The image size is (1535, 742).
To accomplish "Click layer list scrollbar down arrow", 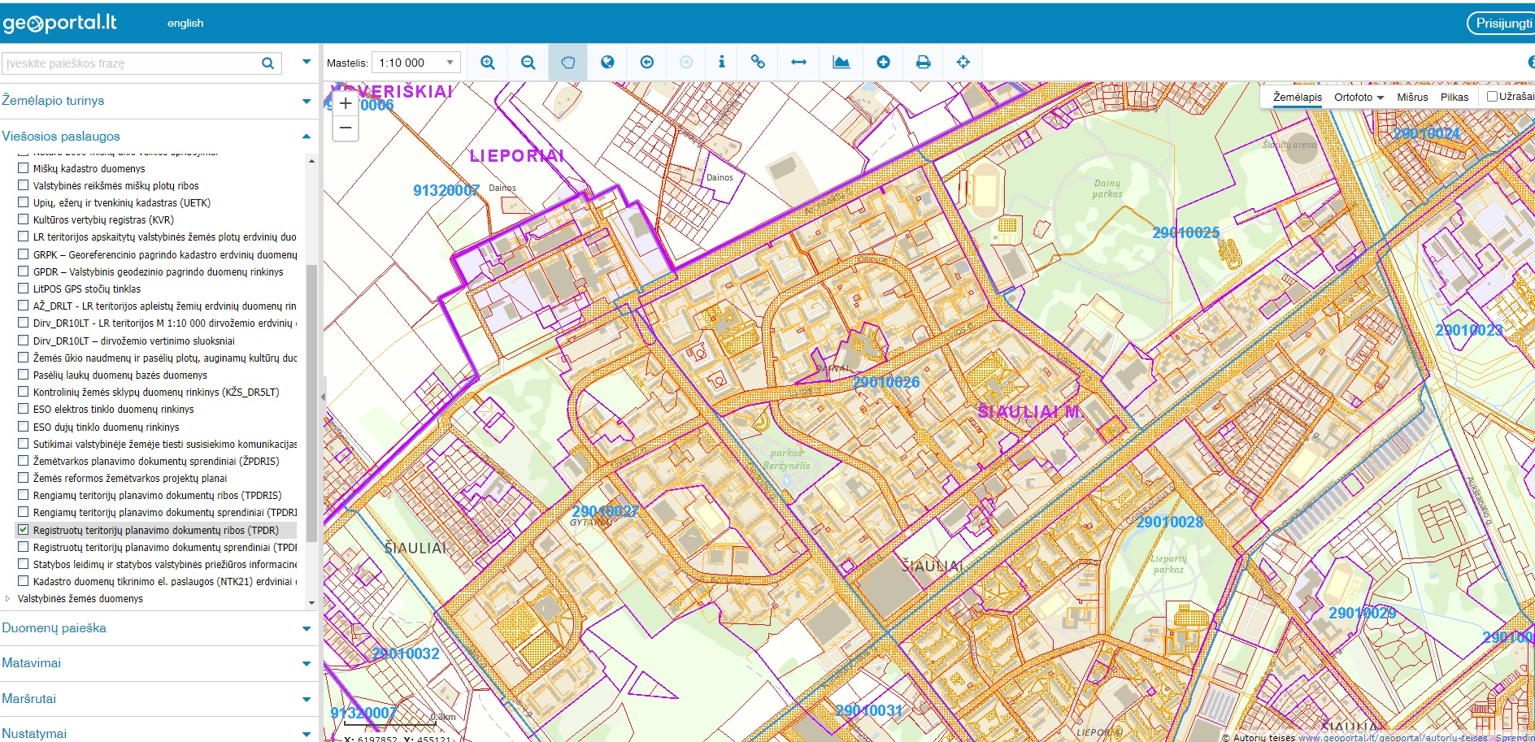I will click(311, 603).
